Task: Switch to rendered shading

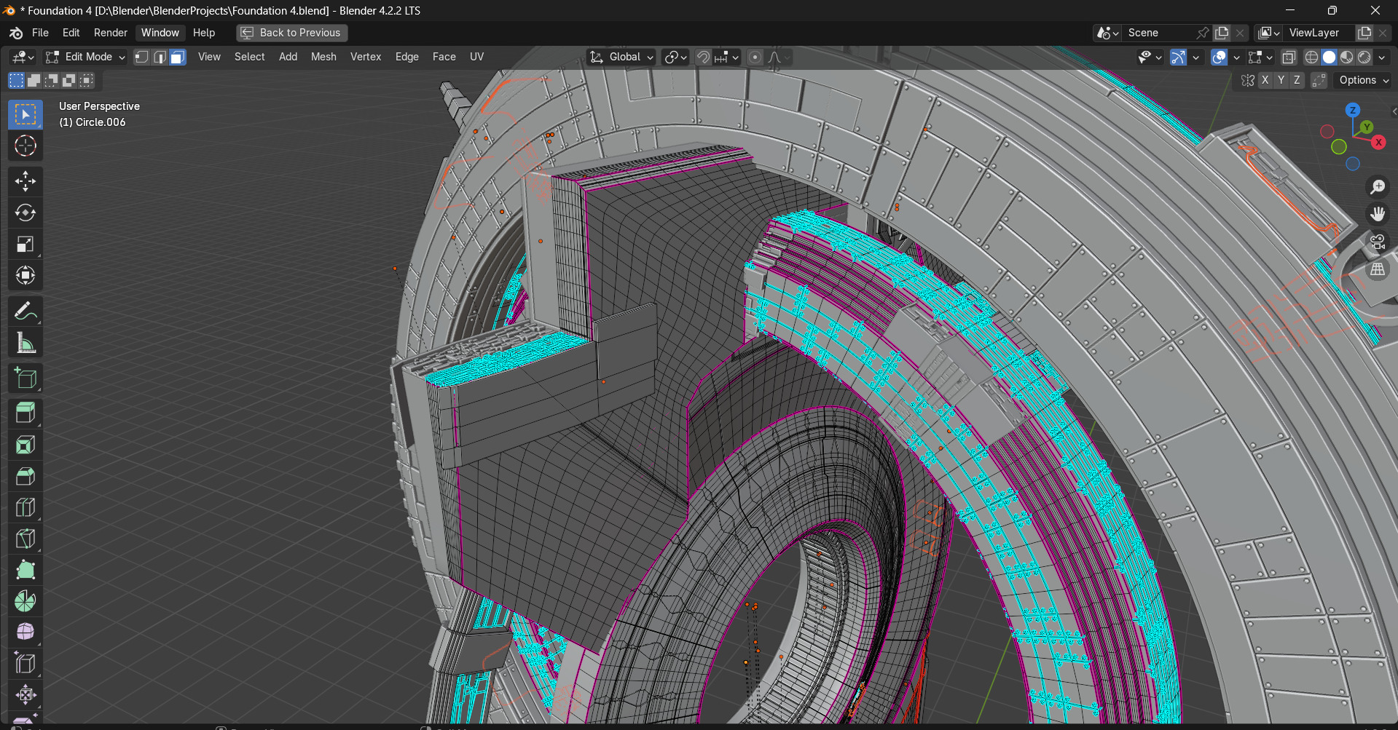Action: click(1364, 57)
